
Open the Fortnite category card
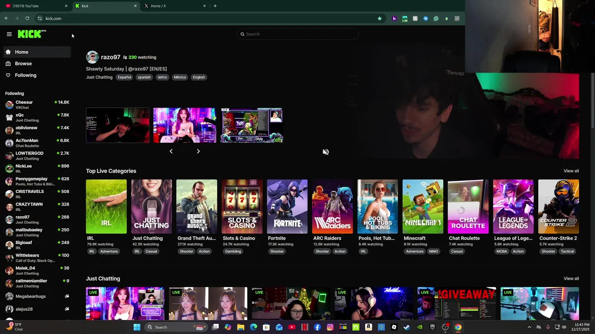(287, 206)
